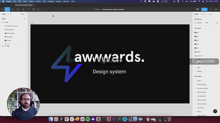Open the file name dropdown arrow
The height and width of the screenshot is (123, 220).
[125, 10]
